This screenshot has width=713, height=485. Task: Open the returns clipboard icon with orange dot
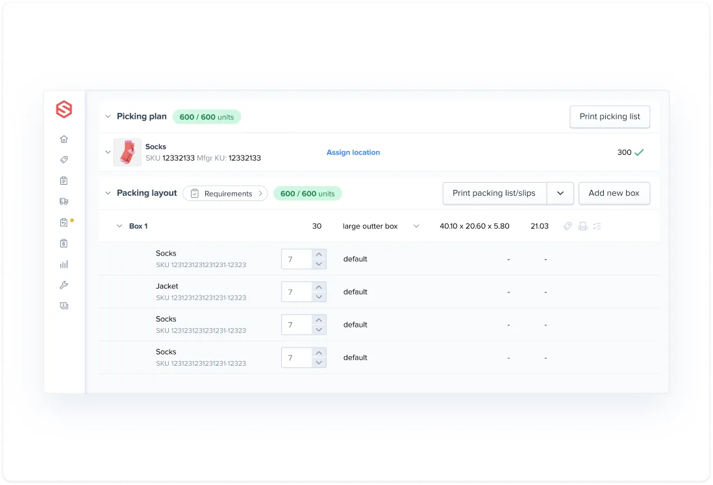click(64, 222)
